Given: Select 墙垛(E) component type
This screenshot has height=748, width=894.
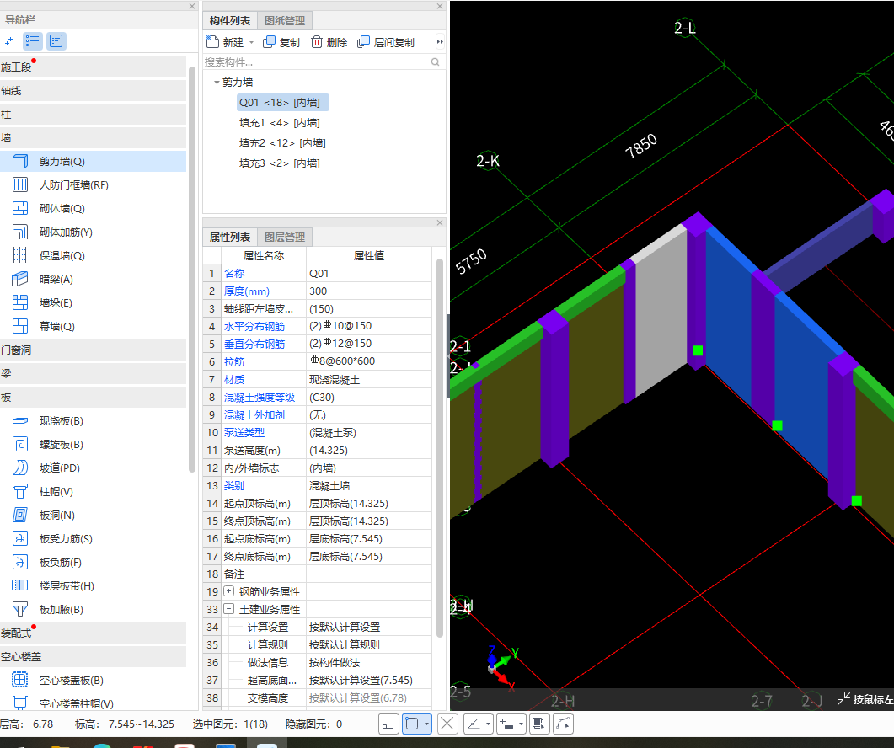Looking at the screenshot, I should (x=56, y=302).
